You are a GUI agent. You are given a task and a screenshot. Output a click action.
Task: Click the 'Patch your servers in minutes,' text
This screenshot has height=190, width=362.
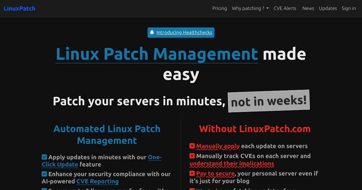[139, 101]
